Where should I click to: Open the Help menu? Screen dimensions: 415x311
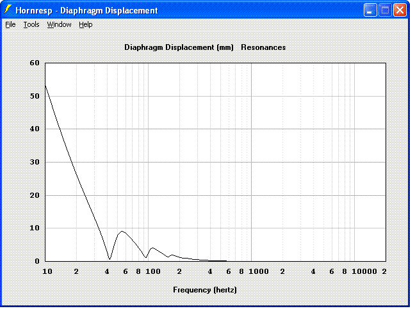tap(85, 24)
